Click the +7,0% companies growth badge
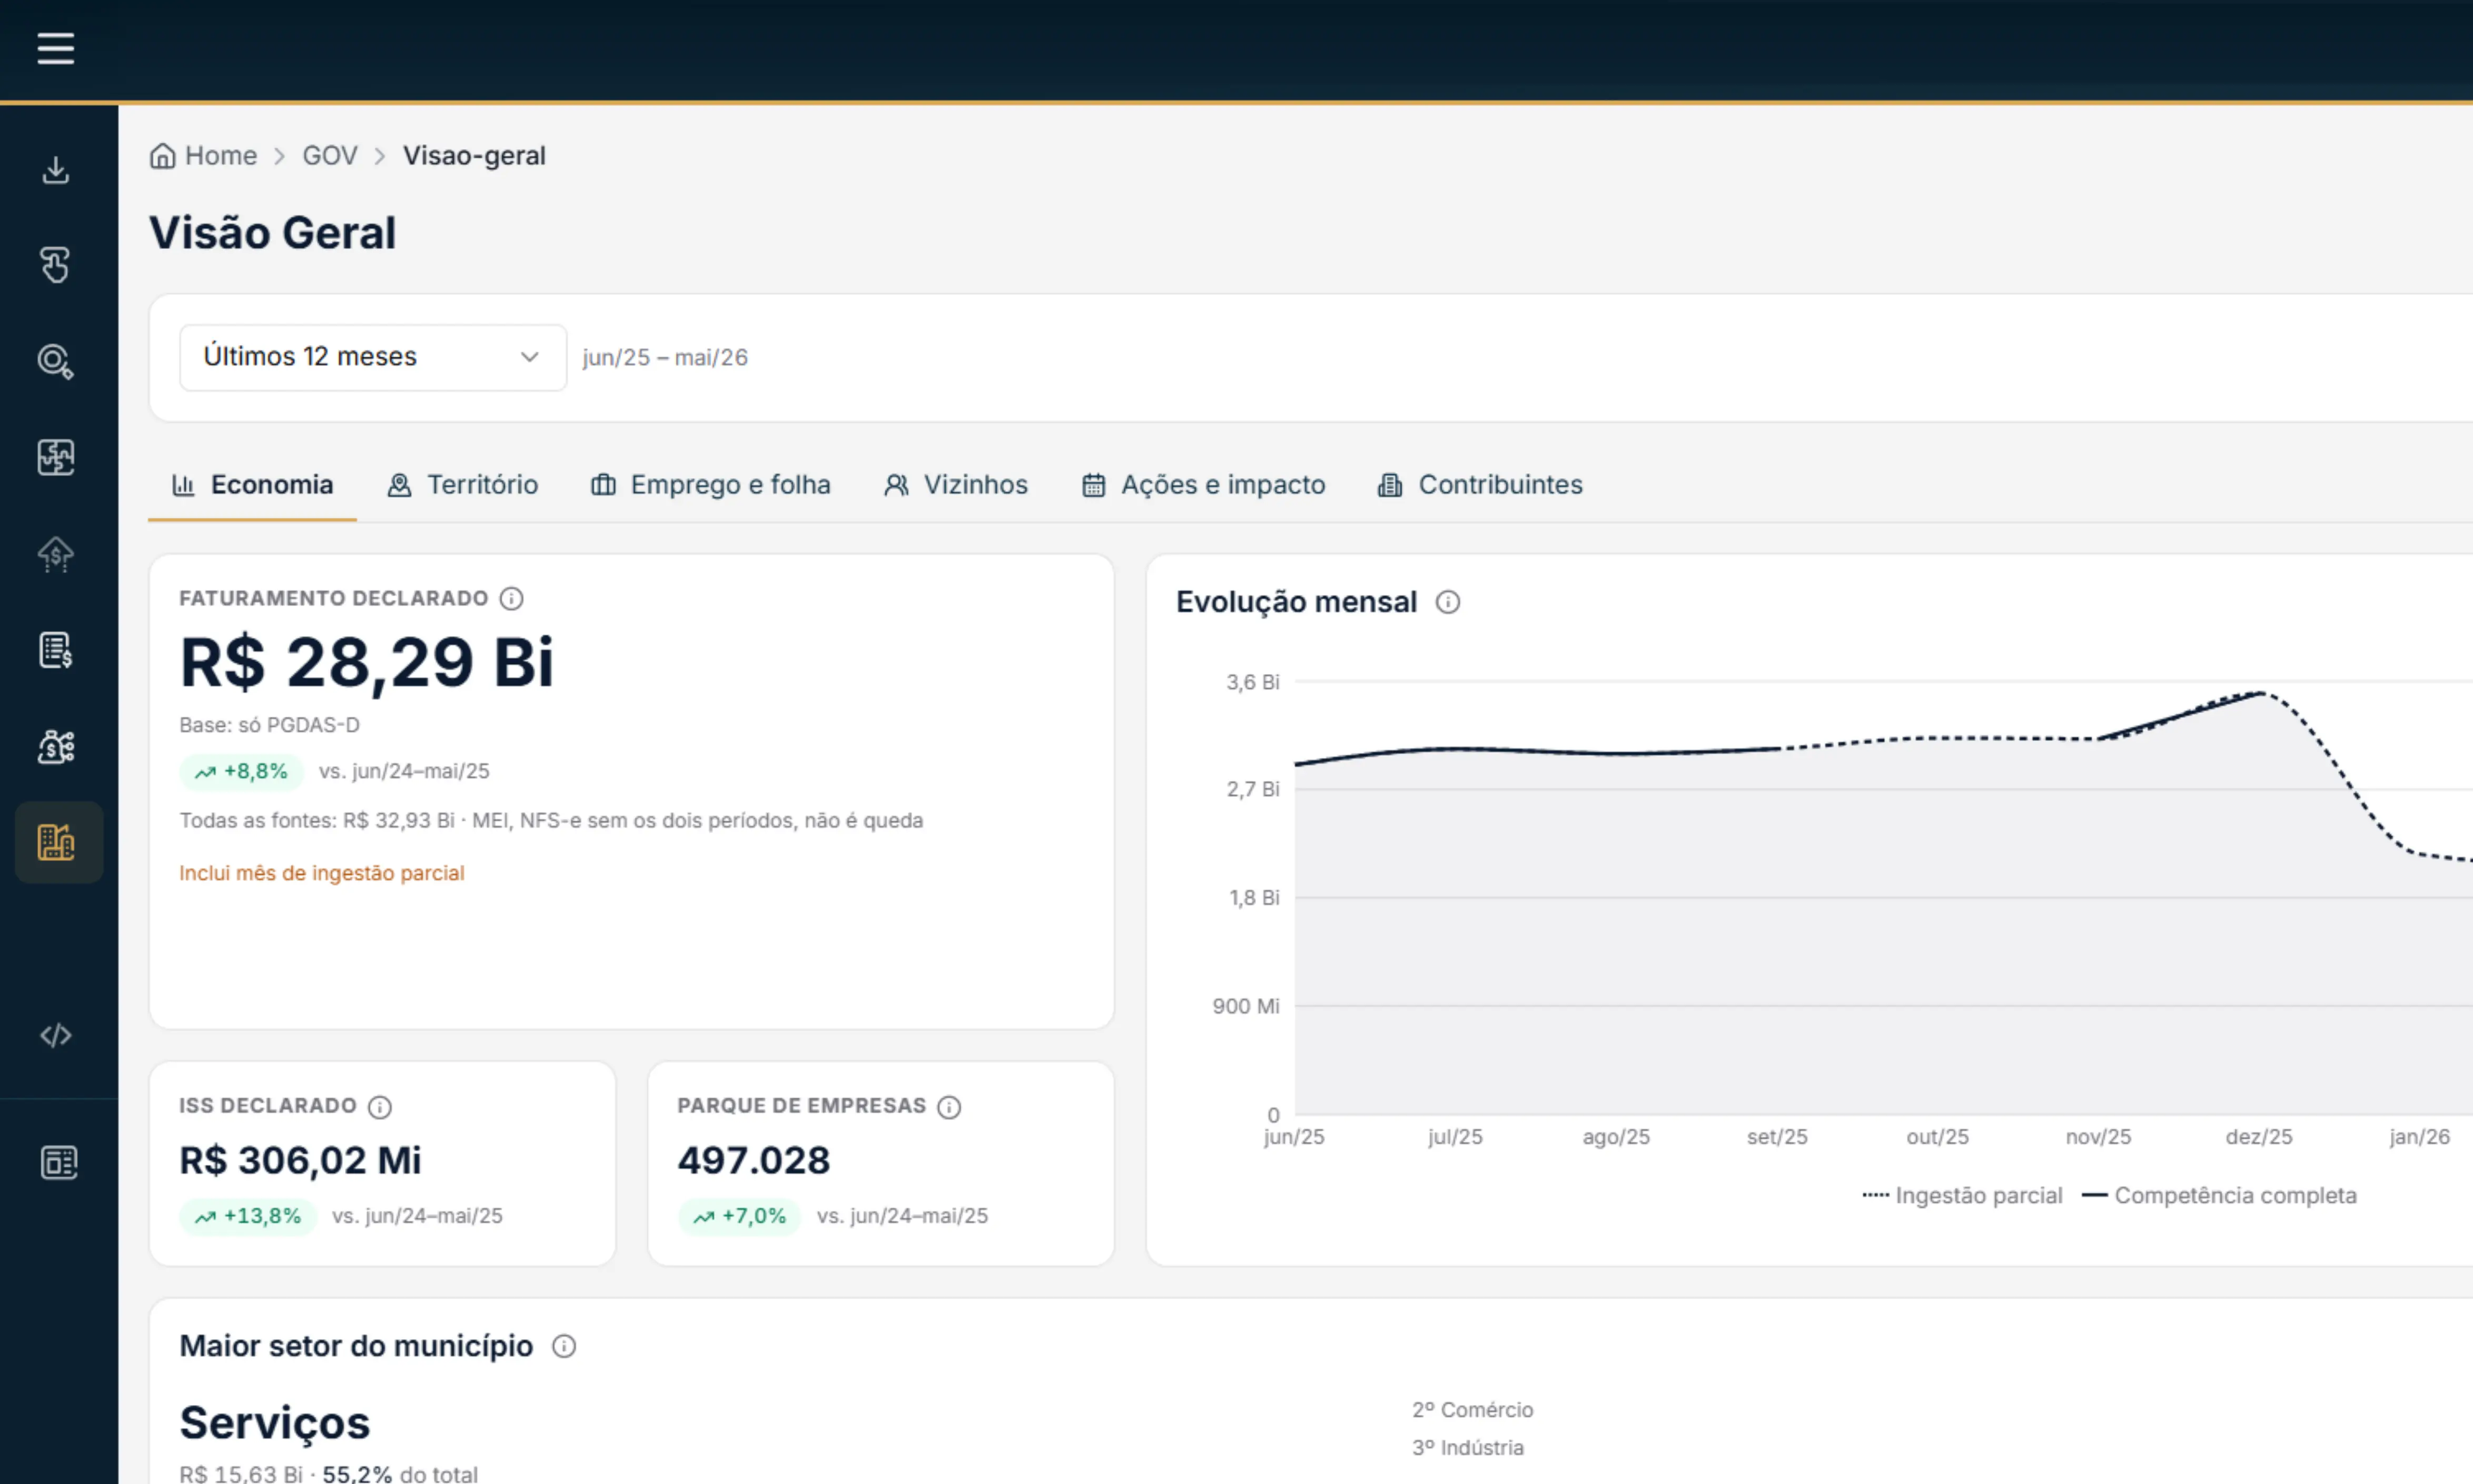The image size is (2473, 1484). [740, 1216]
